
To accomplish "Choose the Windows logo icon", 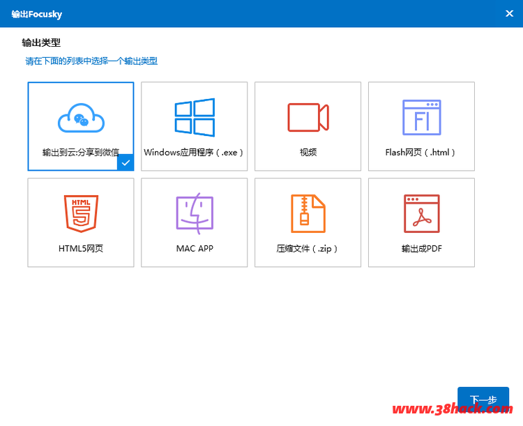I will tap(195, 117).
